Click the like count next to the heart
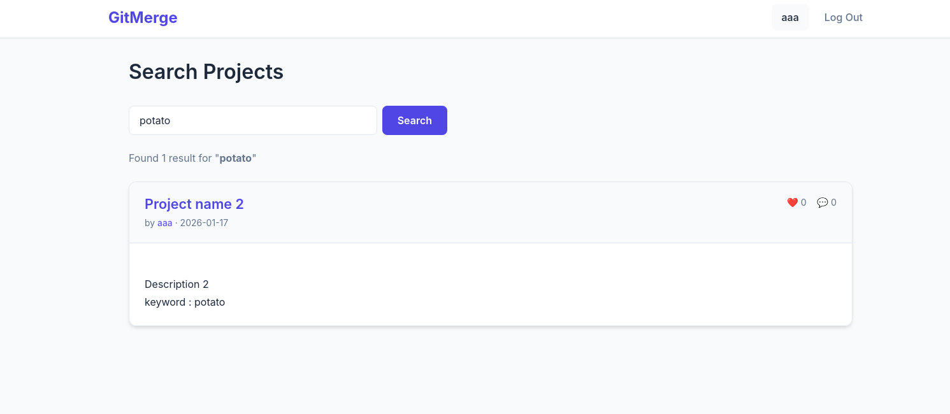Image resolution: width=950 pixels, height=414 pixels. pos(803,203)
